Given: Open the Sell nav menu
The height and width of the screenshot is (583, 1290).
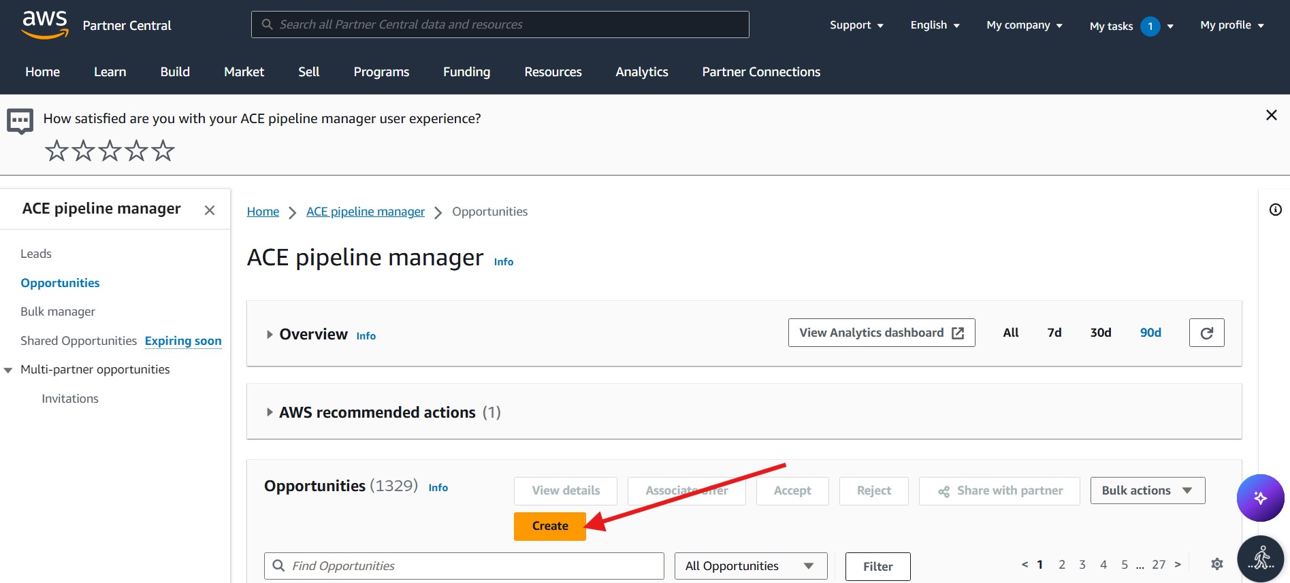Looking at the screenshot, I should [309, 72].
